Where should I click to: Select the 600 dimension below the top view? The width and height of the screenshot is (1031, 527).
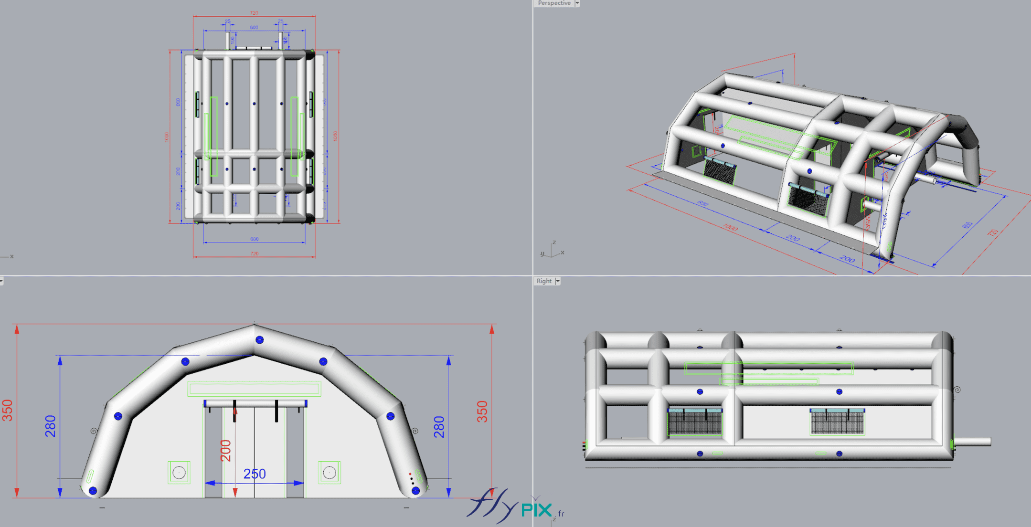[254, 239]
